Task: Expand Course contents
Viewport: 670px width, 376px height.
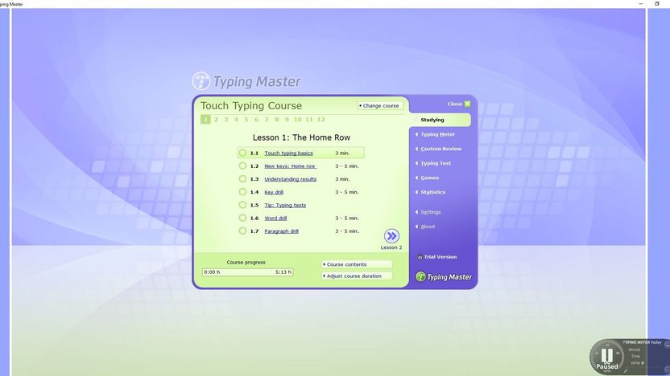Action: pyautogui.click(x=357, y=264)
